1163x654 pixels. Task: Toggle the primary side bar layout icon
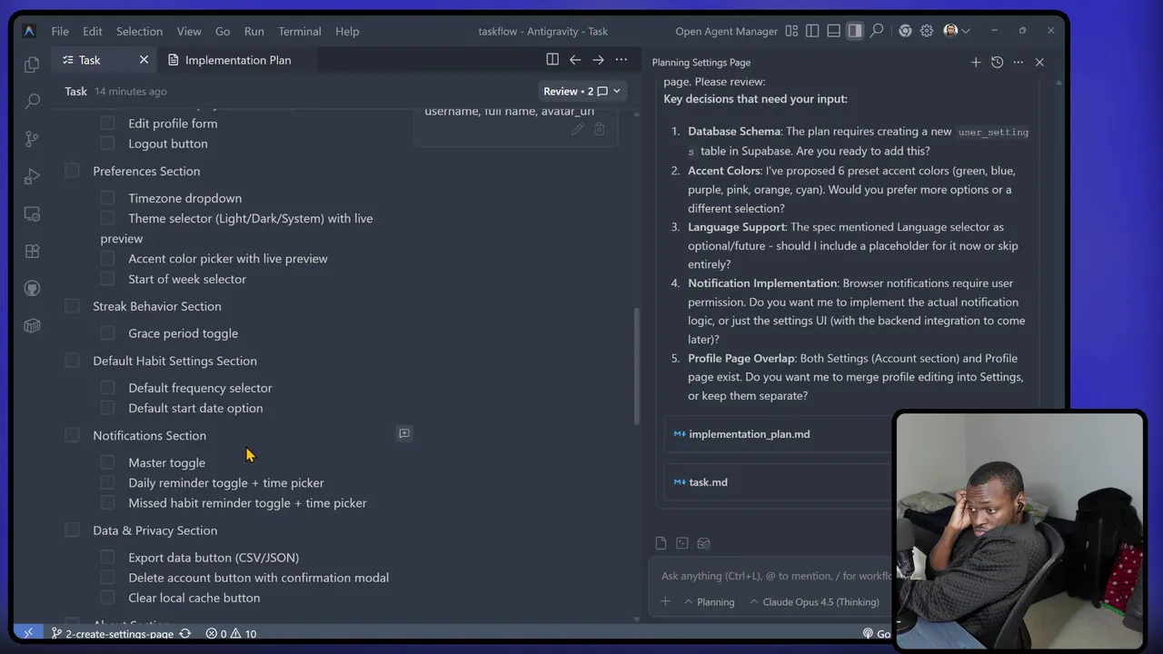coord(812,31)
